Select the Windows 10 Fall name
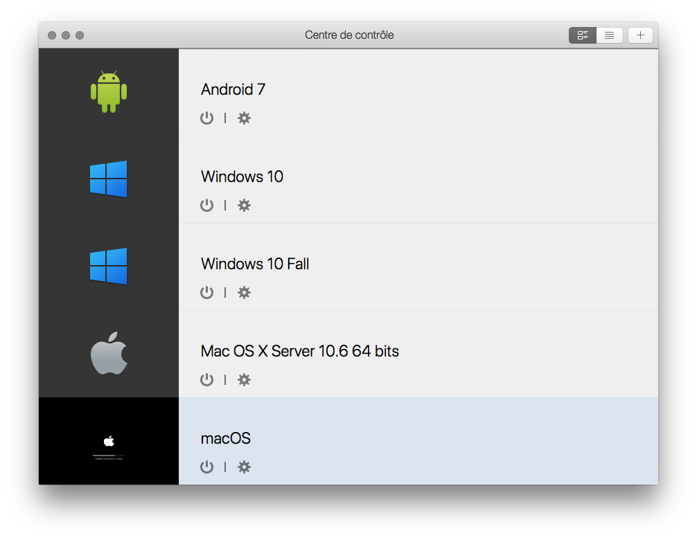This screenshot has height=540, width=697. coord(255,264)
